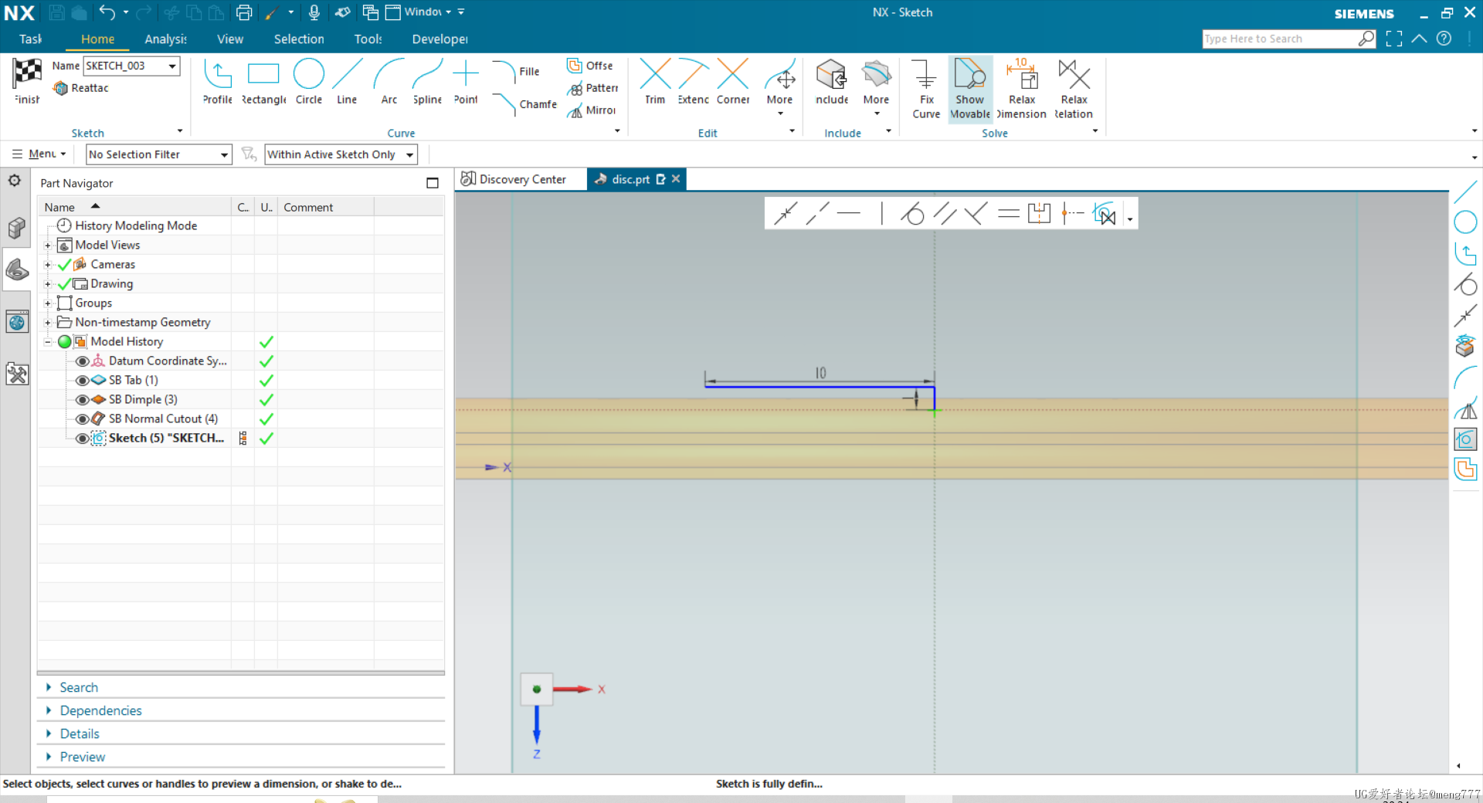The width and height of the screenshot is (1483, 803).
Task: Expand the Model Views tree node
Action: pyautogui.click(x=48, y=246)
